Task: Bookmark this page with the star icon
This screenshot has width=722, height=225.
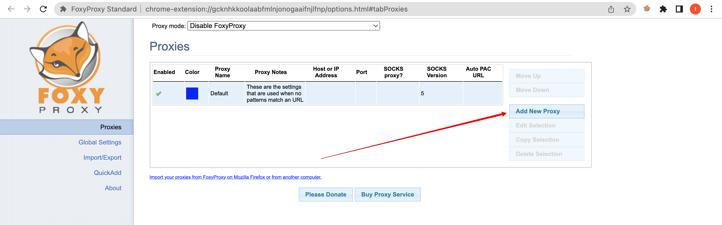Action: tap(627, 9)
